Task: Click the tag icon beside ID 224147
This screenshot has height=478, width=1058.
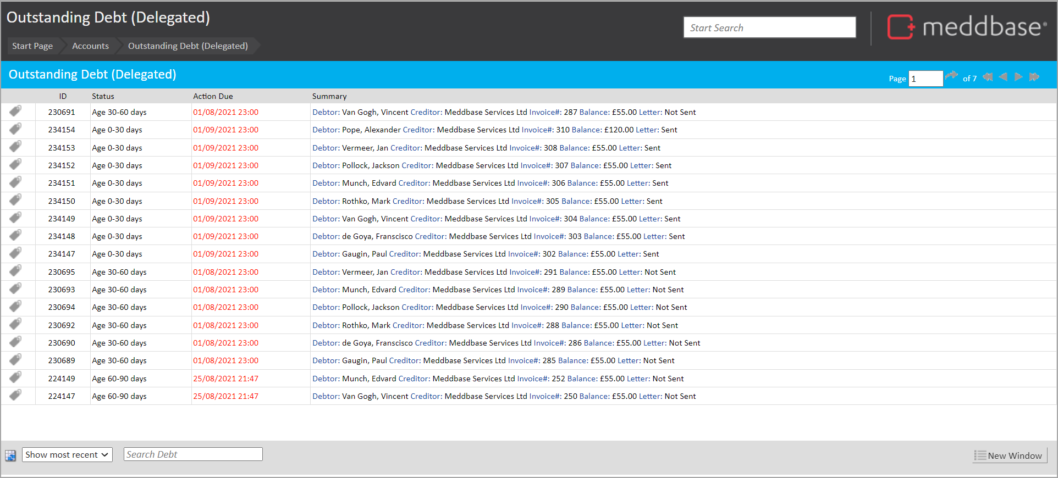Action: coord(15,396)
